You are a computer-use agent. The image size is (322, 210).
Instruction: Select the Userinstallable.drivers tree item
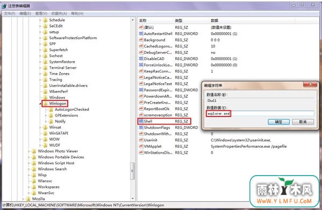(68, 85)
